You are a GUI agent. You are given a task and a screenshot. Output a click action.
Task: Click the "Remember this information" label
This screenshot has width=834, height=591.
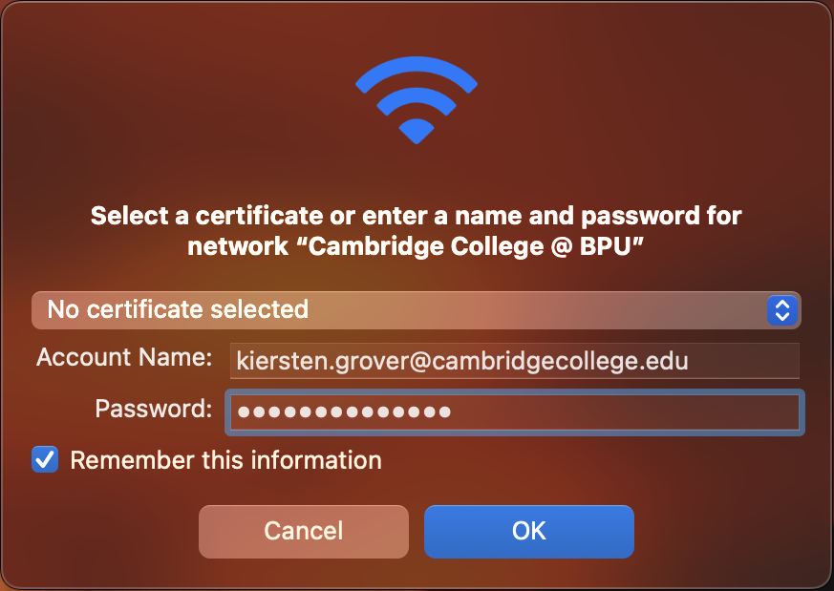pyautogui.click(x=225, y=460)
